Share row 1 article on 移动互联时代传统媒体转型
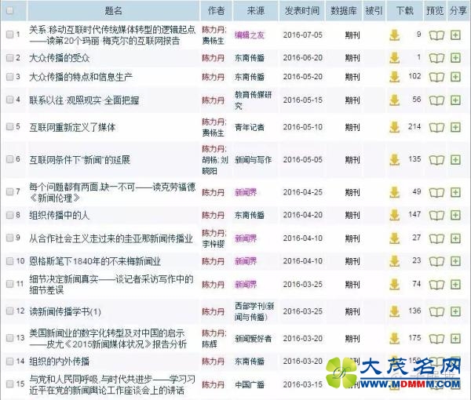The image size is (471, 400). (x=455, y=35)
